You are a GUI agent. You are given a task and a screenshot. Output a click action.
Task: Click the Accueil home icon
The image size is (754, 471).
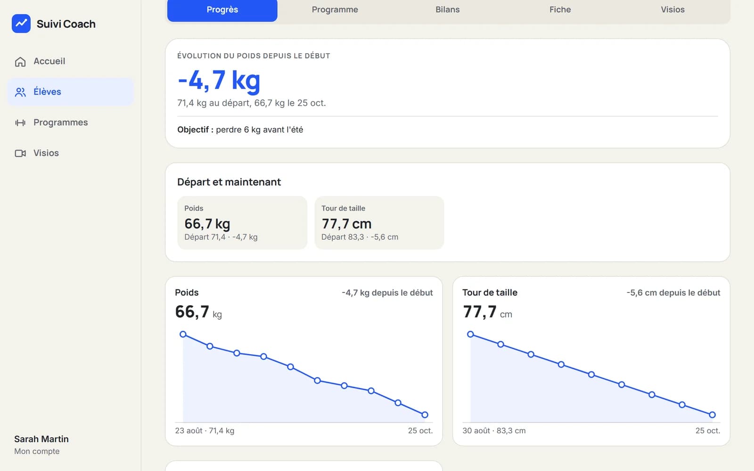click(x=20, y=62)
